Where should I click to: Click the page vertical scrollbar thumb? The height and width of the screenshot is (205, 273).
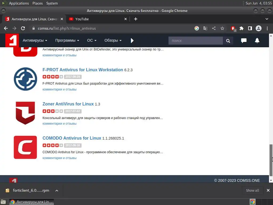pos(271,160)
